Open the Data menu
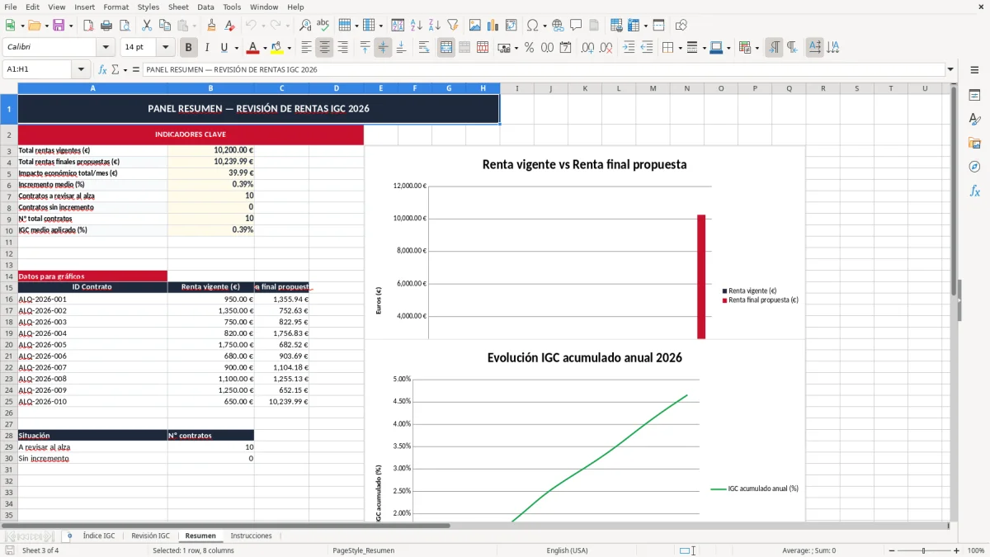The width and height of the screenshot is (990, 557). point(205,7)
